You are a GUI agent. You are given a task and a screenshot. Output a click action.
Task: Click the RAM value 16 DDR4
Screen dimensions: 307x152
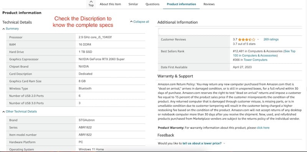[85, 44]
